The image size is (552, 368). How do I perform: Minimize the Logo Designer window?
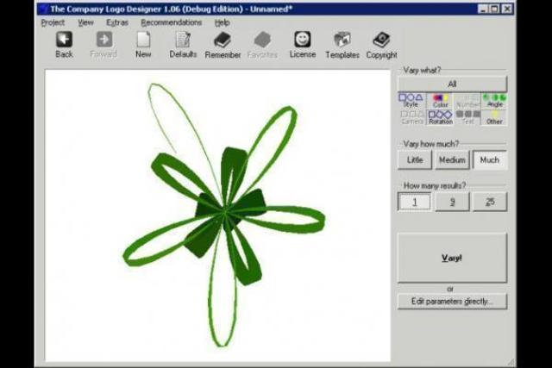483,9
